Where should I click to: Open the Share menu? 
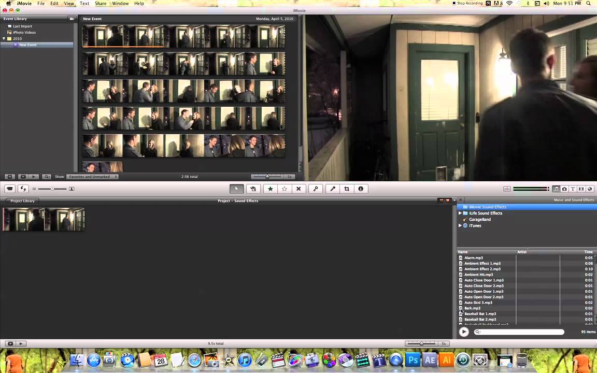tap(101, 4)
